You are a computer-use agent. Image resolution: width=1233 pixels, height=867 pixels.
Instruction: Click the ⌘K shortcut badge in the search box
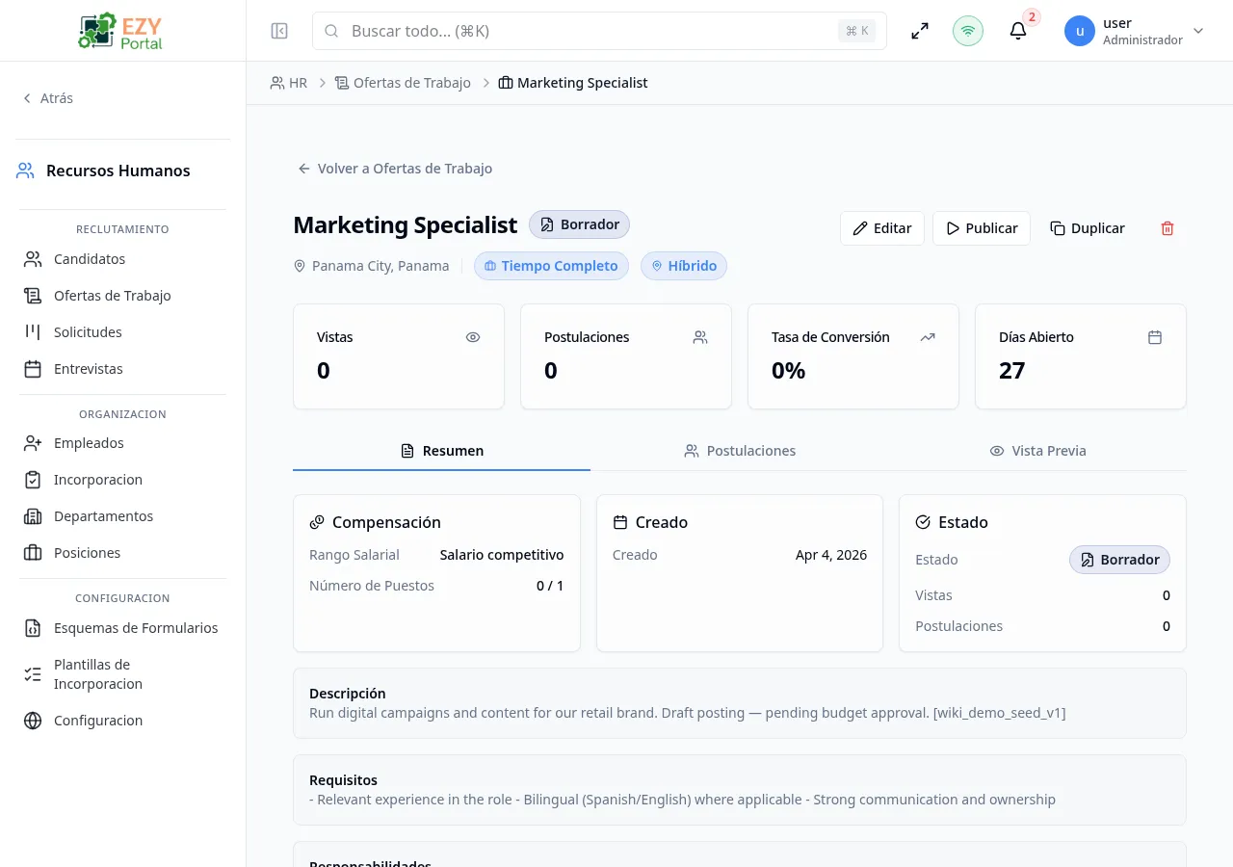[x=856, y=31]
